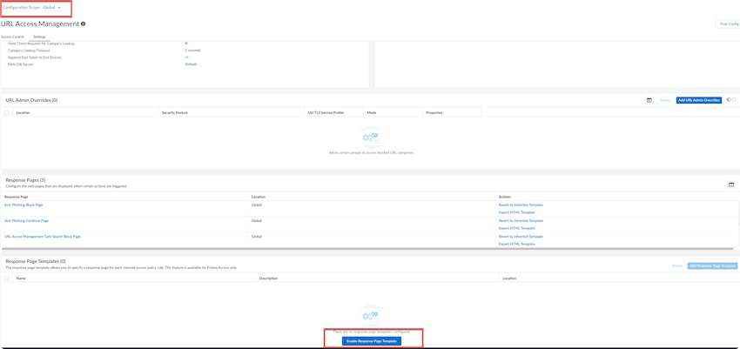
Task: Click outlined shield icon at far right of URL Admin Overrides
Action: 734,99
